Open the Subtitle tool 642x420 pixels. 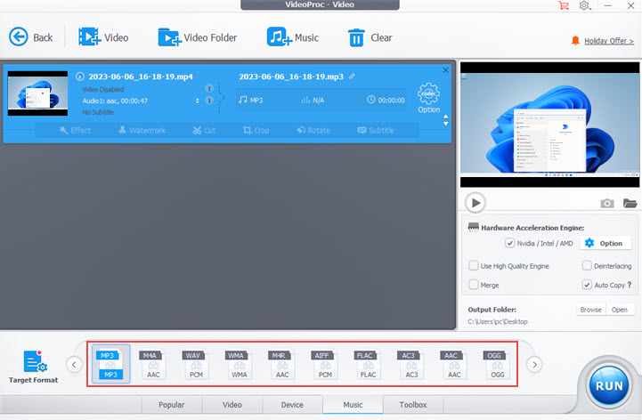pyautogui.click(x=376, y=130)
